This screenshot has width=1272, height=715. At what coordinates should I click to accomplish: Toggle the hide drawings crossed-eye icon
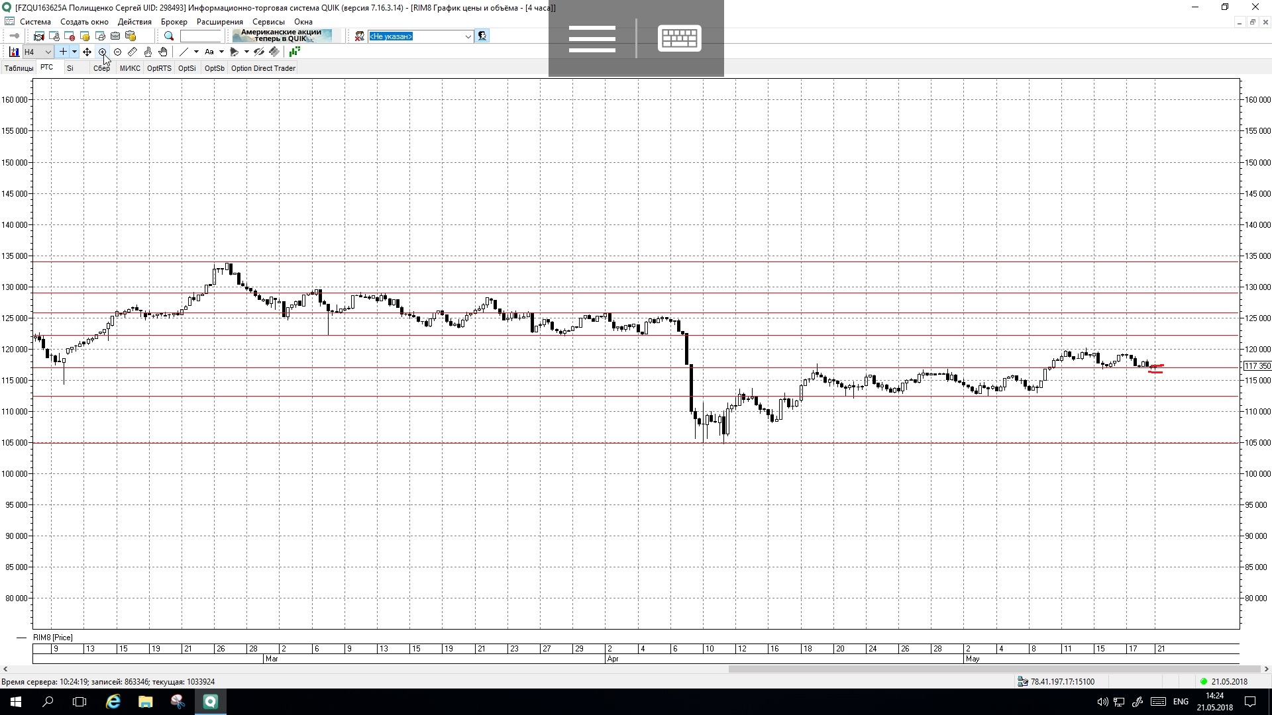(259, 52)
